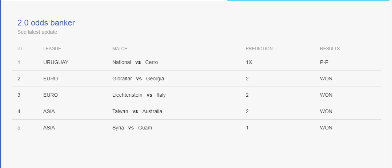This screenshot has width=392, height=168.
Task: Click the '2.0 odds banker' heading
Action: [46, 23]
